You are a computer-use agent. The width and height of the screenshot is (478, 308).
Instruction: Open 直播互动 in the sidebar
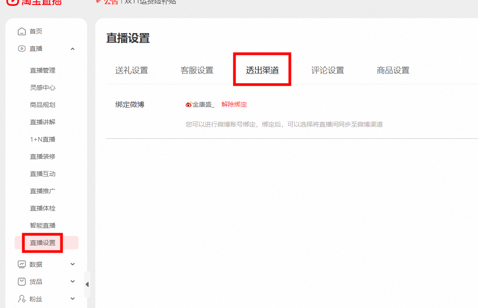coord(43,174)
